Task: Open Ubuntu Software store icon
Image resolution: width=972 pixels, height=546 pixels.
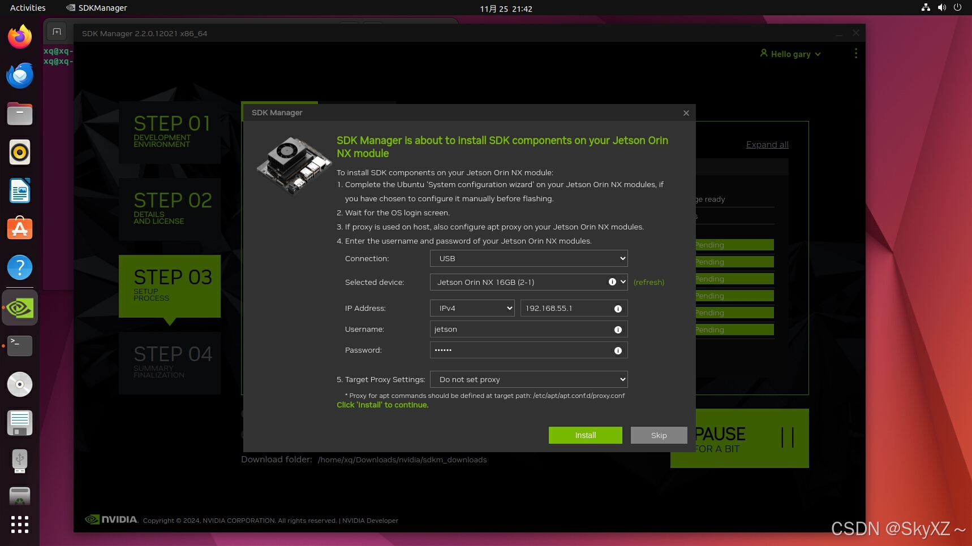Action: click(x=20, y=229)
